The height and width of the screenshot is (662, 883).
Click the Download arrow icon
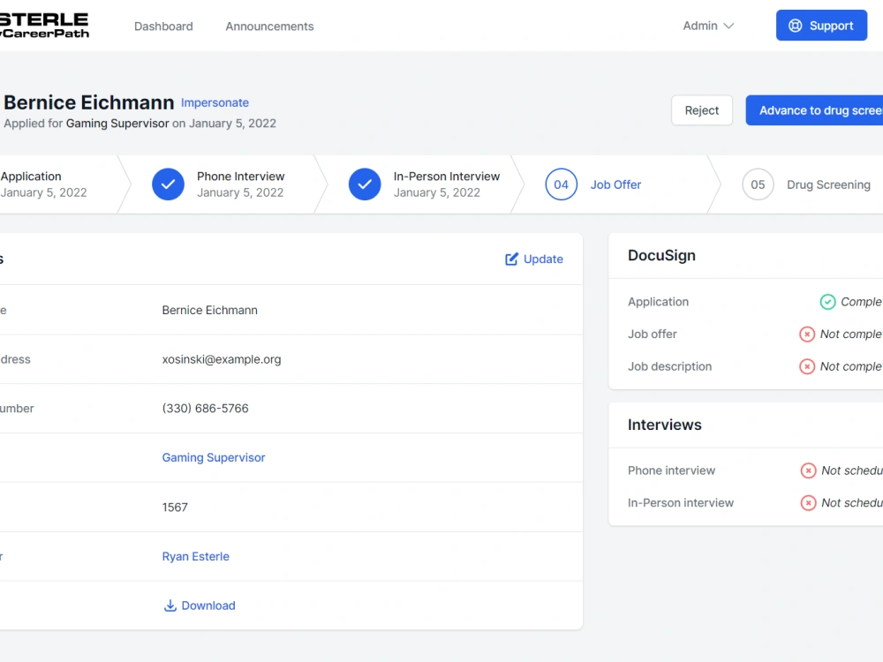coord(170,606)
